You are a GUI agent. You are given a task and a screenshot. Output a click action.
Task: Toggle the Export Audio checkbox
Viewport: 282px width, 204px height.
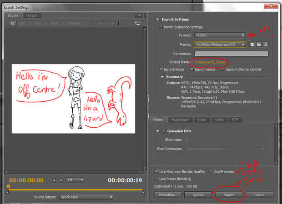[192, 69]
